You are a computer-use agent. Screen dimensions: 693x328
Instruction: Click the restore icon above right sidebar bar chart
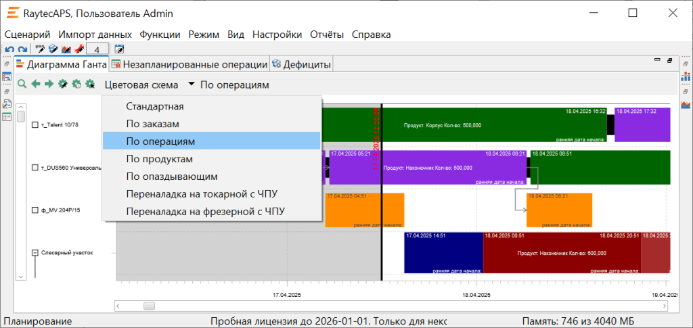point(686,64)
